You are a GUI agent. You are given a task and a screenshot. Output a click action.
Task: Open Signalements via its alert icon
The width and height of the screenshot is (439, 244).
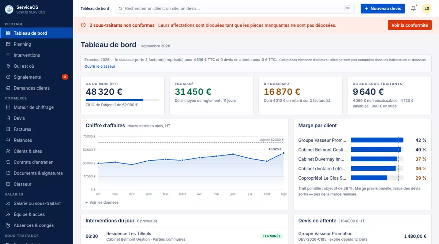[8, 77]
